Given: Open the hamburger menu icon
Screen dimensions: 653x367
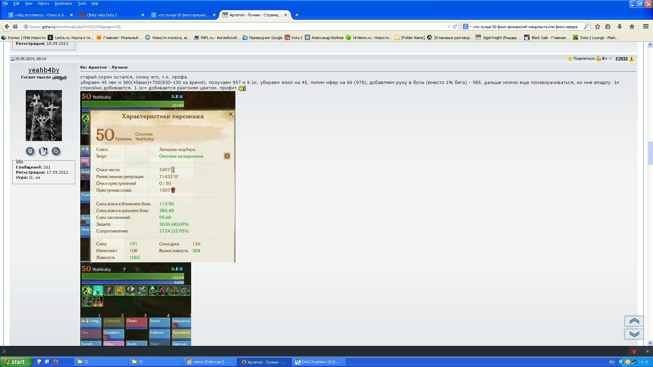Looking at the screenshot, I should (x=646, y=27).
